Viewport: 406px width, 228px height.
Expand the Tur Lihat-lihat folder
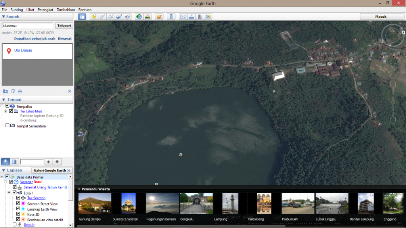click(x=6, y=111)
